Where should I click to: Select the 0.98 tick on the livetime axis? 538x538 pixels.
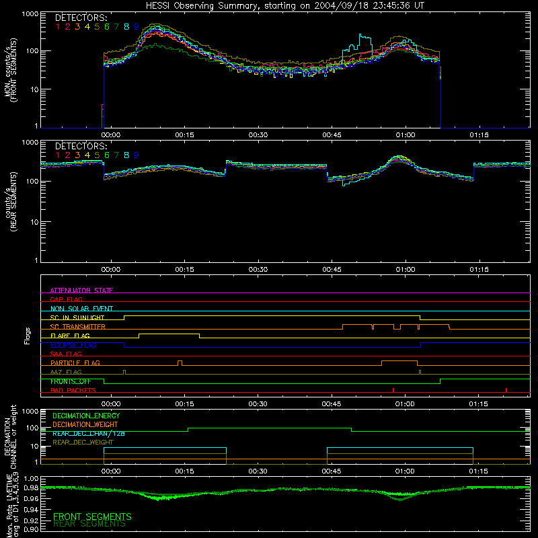click(30, 488)
